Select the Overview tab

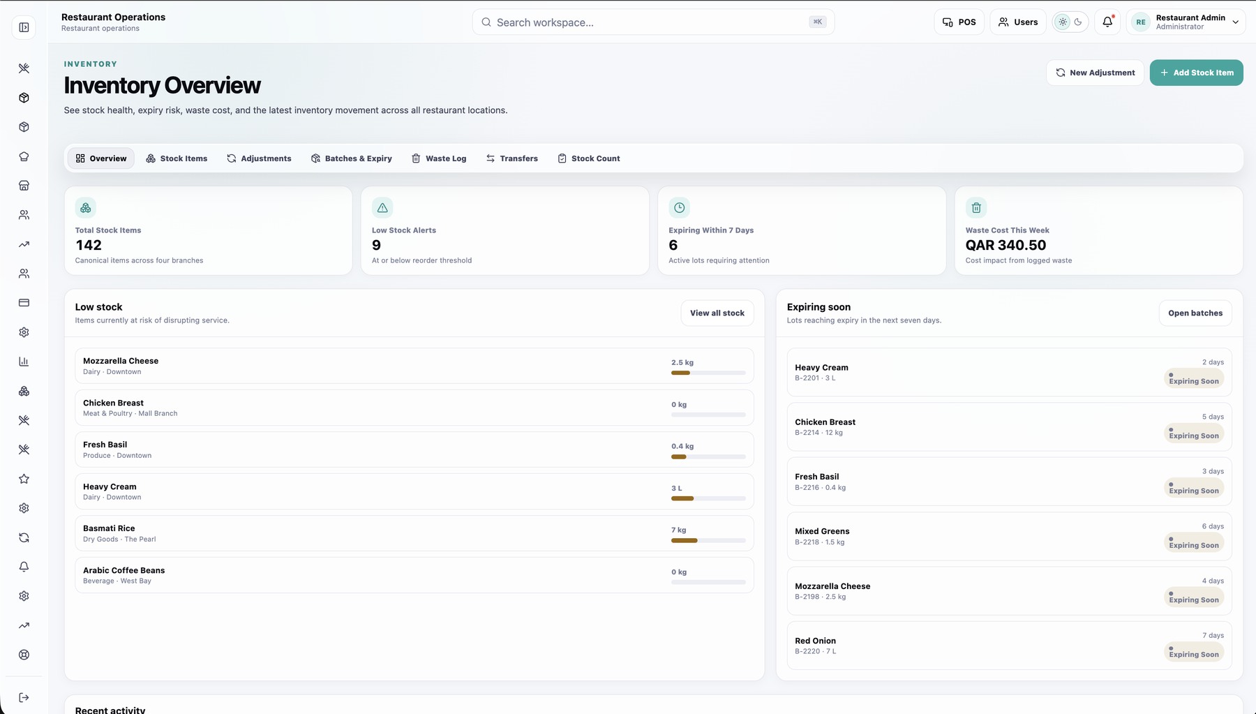[101, 158]
